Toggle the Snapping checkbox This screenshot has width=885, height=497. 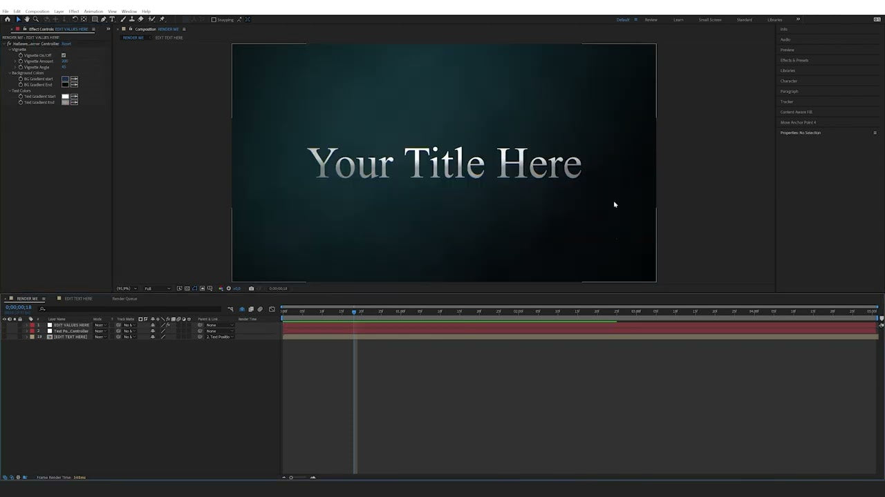[x=214, y=19]
